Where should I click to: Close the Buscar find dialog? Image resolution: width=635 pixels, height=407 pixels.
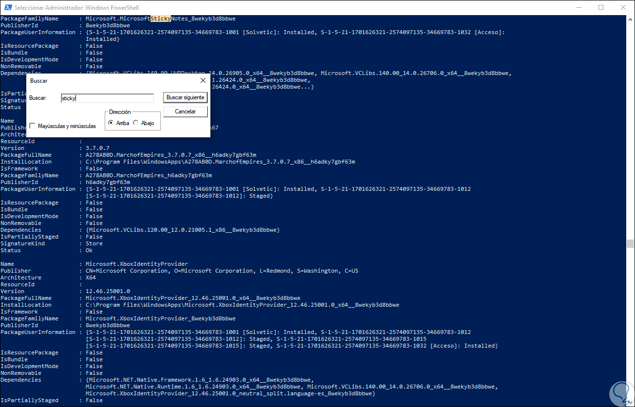point(203,80)
